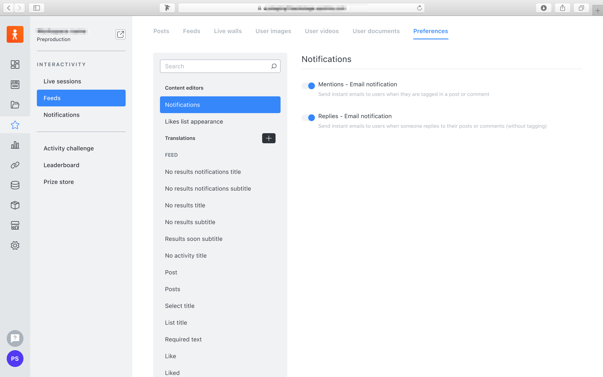Open Leaderboard menu item

pyautogui.click(x=81, y=165)
